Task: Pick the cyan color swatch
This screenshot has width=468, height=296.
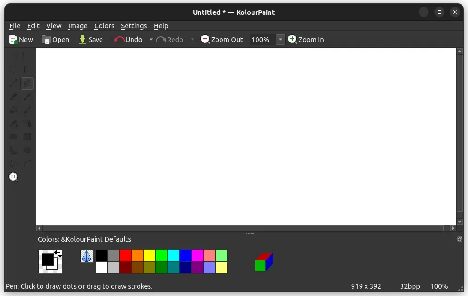Action: (x=173, y=256)
